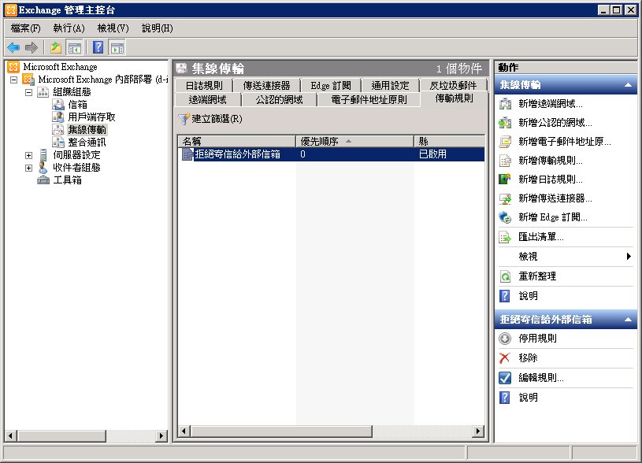The image size is (642, 463).
Task: Click the 新增電子郵件地址原則 icon
Action: pyautogui.click(x=505, y=142)
